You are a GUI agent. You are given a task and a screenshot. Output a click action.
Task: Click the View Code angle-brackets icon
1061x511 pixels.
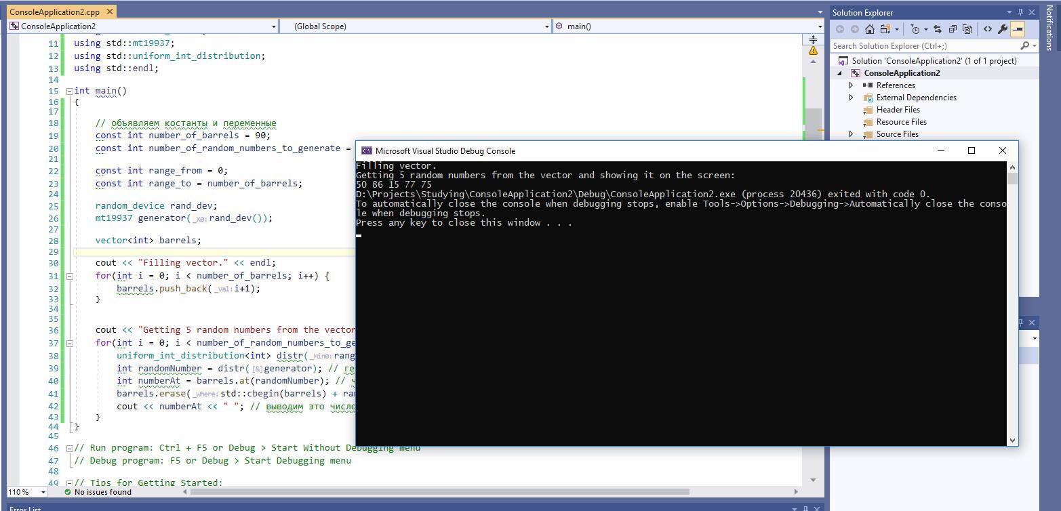click(987, 29)
